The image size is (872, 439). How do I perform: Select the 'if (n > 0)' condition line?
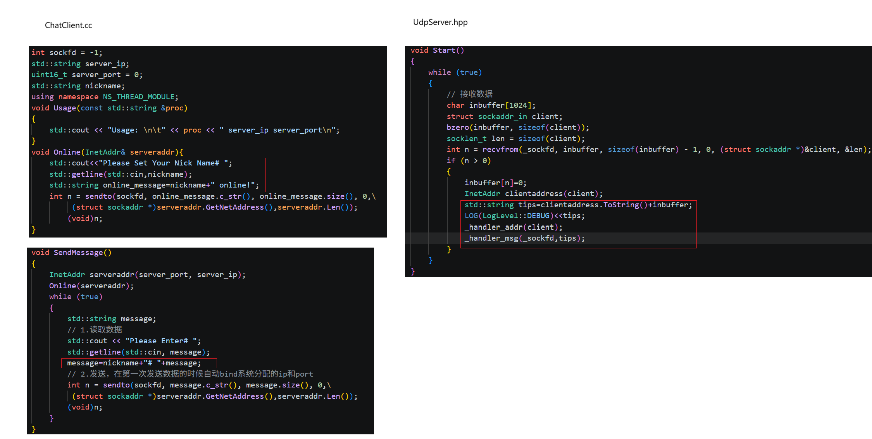pyautogui.click(x=469, y=161)
